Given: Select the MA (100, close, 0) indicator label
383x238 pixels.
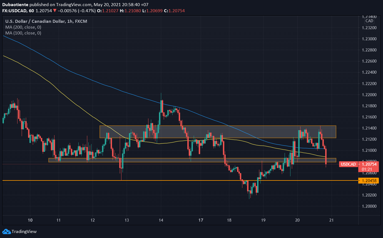Looking at the screenshot, I should (x=23, y=33).
